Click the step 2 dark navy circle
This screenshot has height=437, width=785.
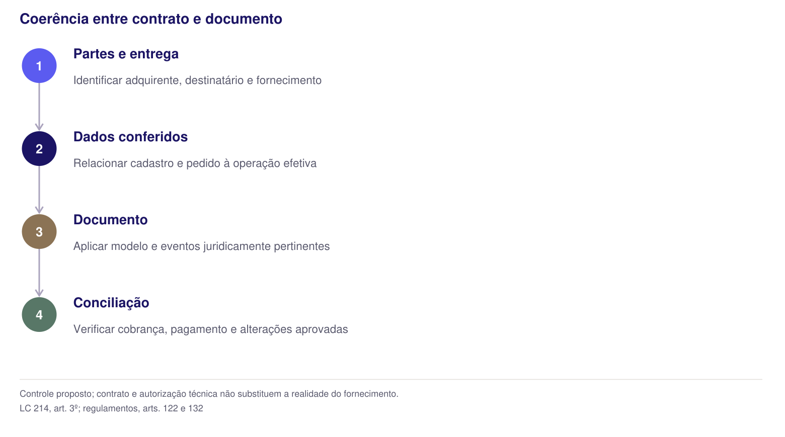(x=39, y=149)
